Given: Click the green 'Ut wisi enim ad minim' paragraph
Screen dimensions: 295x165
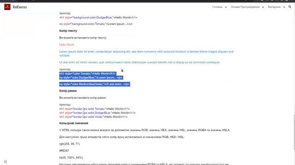Looking at the screenshot, I should coord(140,62).
